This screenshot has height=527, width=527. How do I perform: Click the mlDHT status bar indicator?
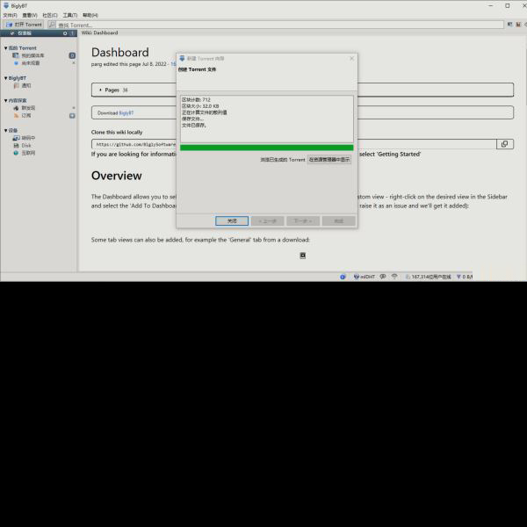[x=365, y=277]
